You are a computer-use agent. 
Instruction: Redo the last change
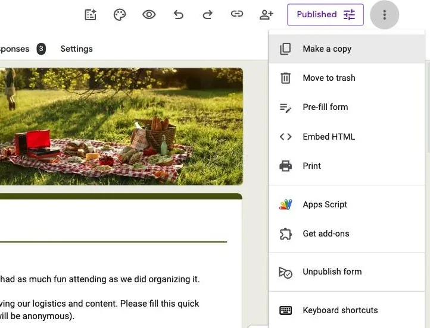click(208, 14)
